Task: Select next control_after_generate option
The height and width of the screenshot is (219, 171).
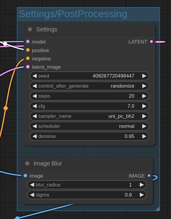Action: (144, 86)
